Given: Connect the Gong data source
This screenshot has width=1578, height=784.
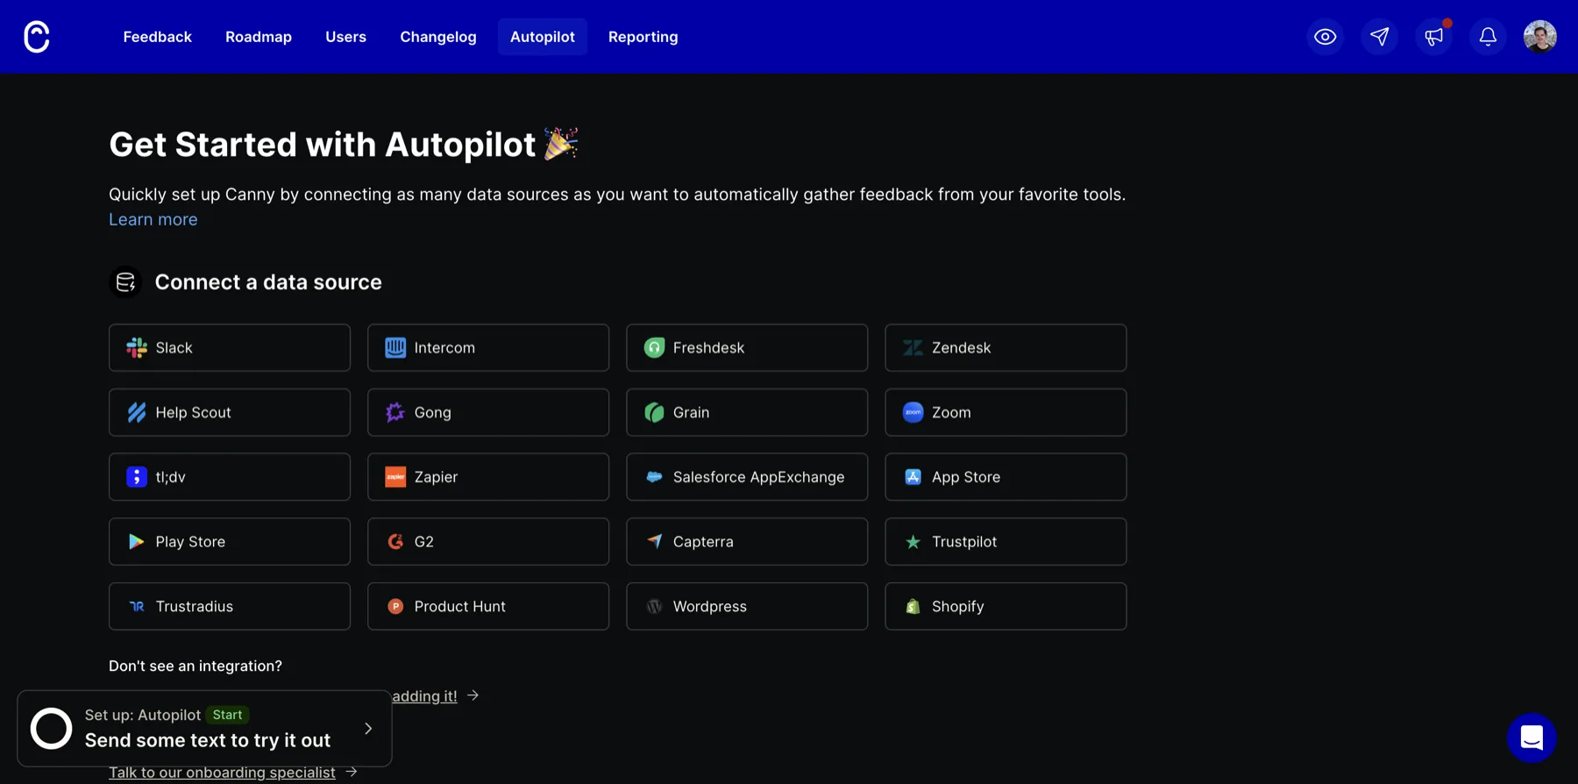Looking at the screenshot, I should click(x=488, y=412).
